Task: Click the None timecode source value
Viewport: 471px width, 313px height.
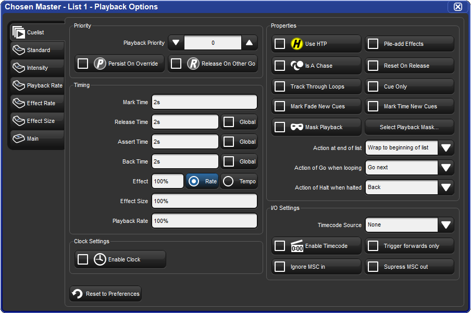Action: point(402,225)
